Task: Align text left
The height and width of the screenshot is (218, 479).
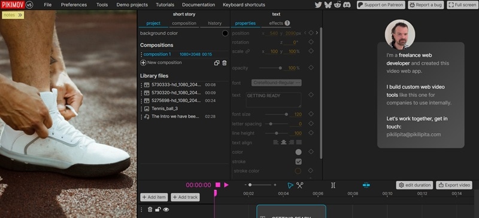Action: pyautogui.click(x=275, y=142)
